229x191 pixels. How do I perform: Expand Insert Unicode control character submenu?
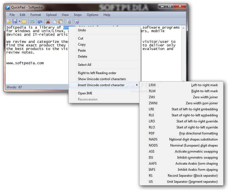(104, 85)
